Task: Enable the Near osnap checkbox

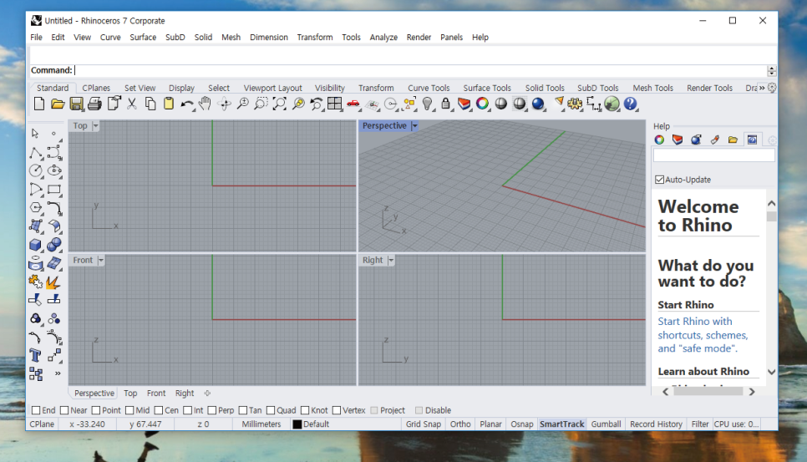Action: [64, 410]
